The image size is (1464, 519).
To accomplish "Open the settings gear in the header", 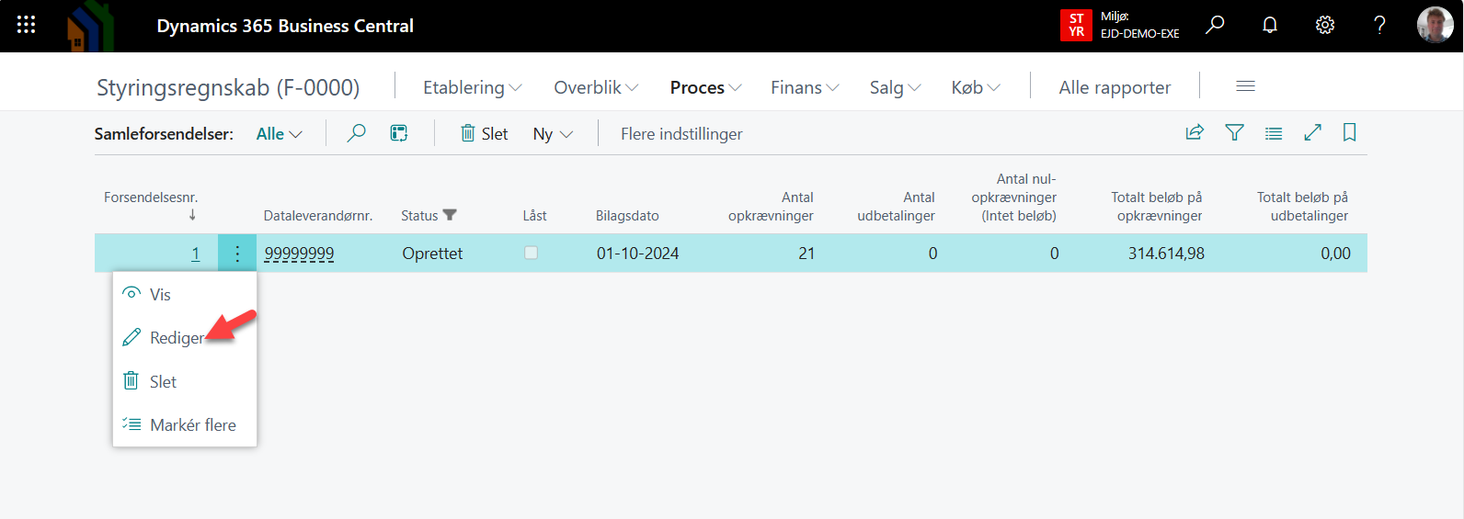I will [x=1324, y=25].
